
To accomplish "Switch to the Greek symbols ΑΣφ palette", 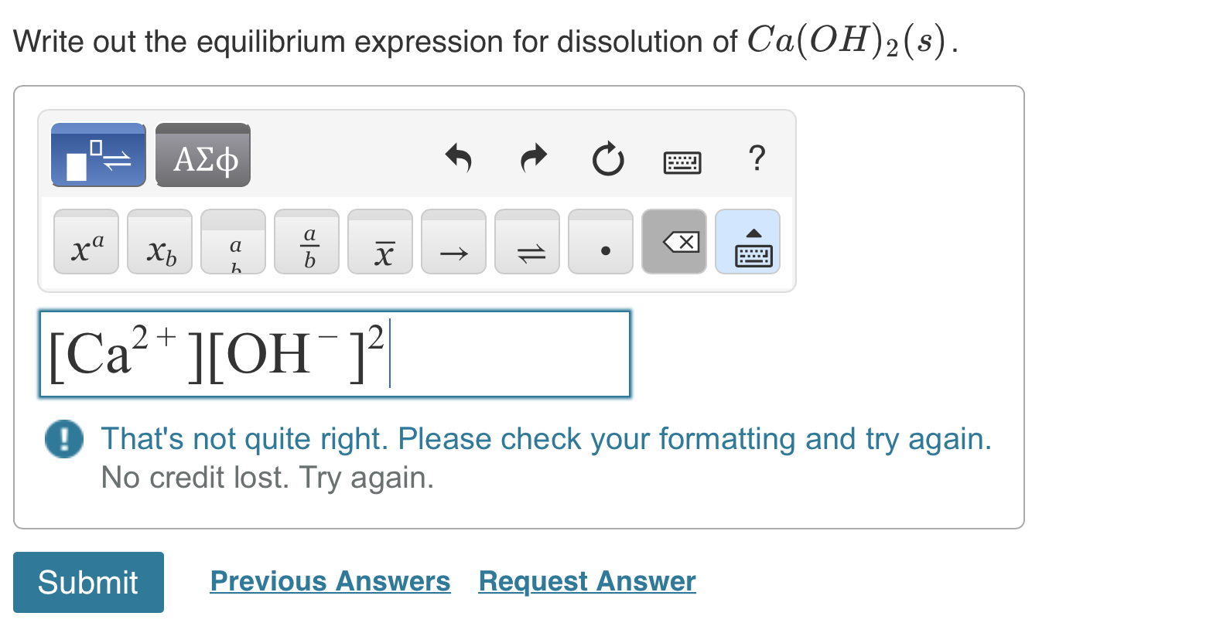I will (202, 155).
